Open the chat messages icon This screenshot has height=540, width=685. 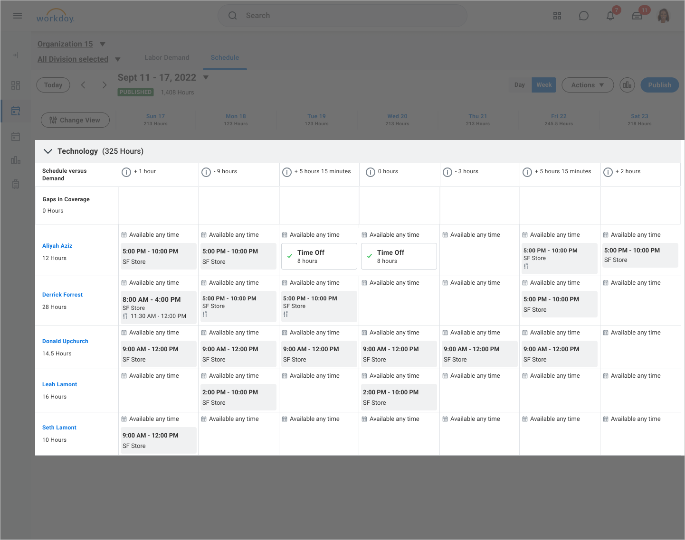[x=584, y=16]
